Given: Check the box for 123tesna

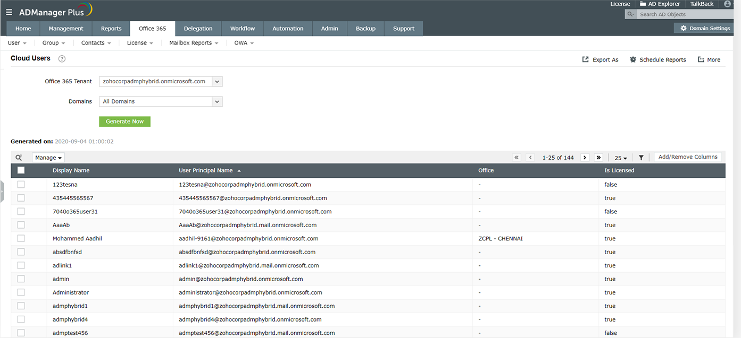Looking at the screenshot, I should point(21,184).
